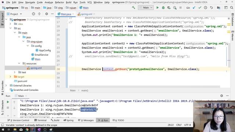The width and height of the screenshot is (235, 132).
Task: Run the Main configuration
Action: click(x=158, y=8)
